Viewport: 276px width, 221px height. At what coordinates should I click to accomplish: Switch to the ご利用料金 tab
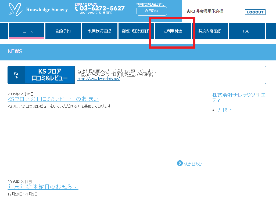(173, 31)
